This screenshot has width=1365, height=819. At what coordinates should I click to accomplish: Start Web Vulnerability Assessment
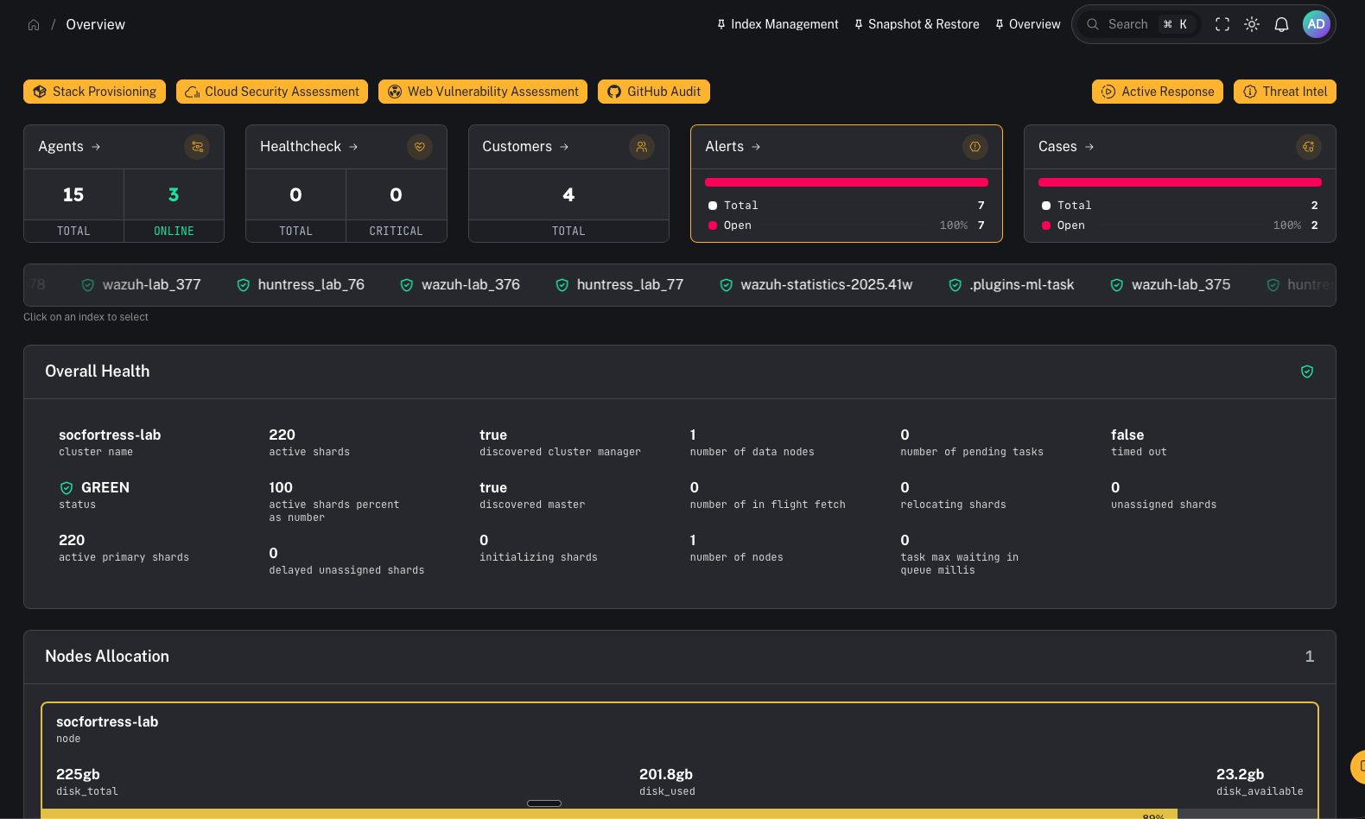(x=483, y=92)
